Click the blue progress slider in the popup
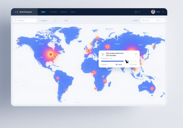 pos(119,61)
